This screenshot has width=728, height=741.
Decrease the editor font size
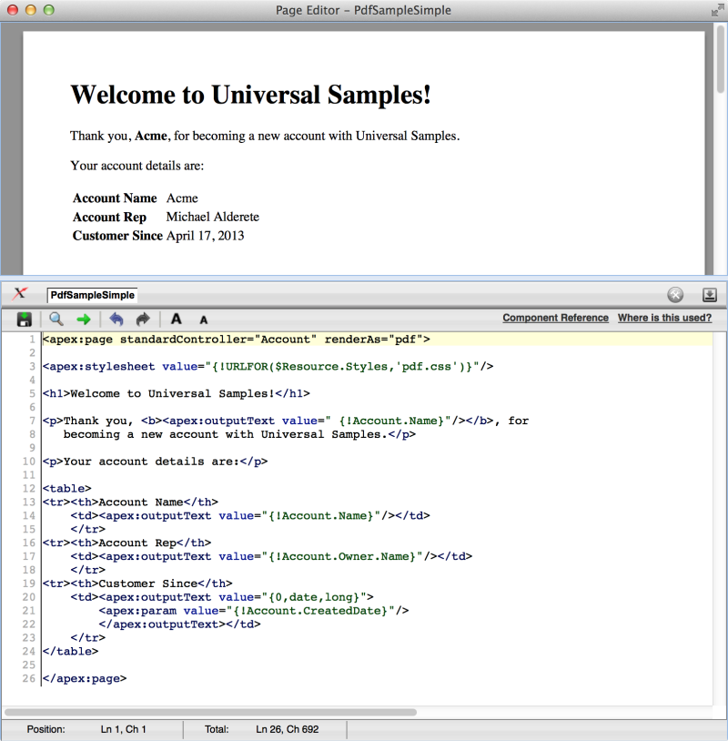click(203, 319)
